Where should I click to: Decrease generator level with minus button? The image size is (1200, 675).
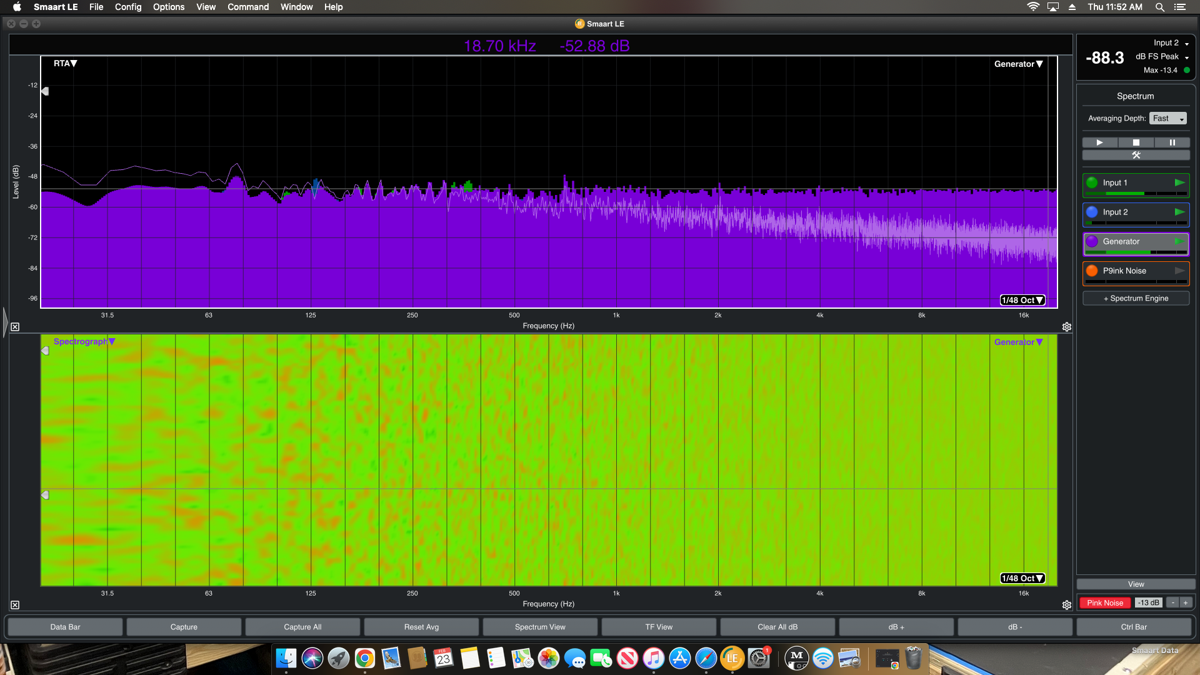(x=1173, y=602)
